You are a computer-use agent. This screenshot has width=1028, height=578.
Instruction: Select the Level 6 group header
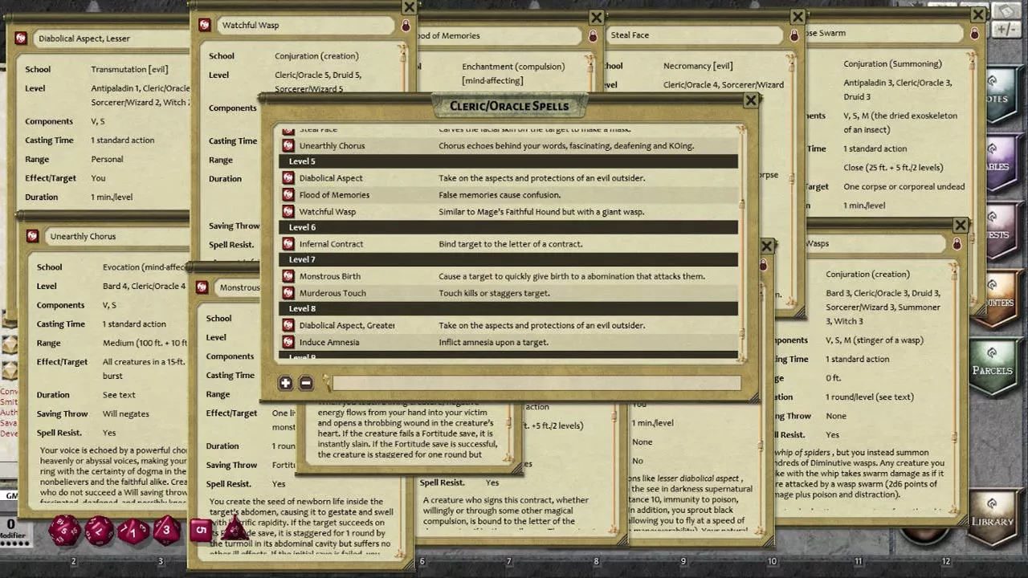coord(508,227)
